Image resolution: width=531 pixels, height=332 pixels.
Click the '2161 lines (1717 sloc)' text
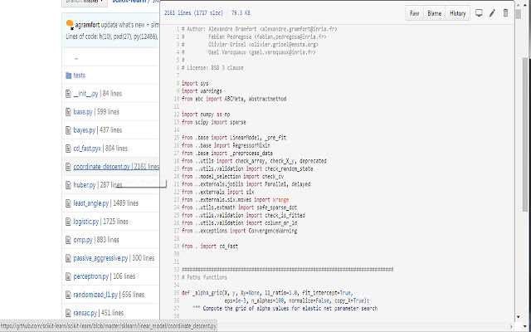coord(193,13)
